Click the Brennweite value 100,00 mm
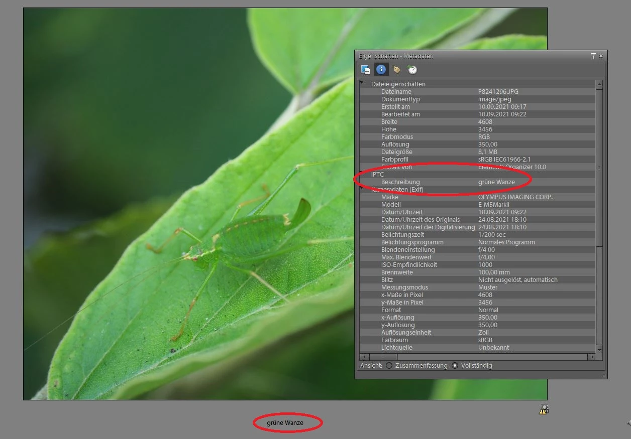Screen dimensions: 631x439 tap(494, 272)
